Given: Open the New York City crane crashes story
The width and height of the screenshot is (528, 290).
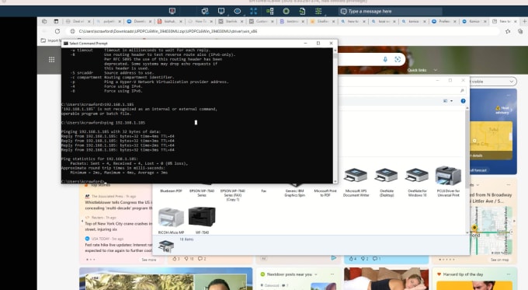Looking at the screenshot, I should pos(119,226).
